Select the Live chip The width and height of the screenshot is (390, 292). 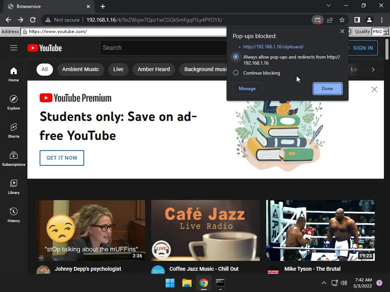coord(118,69)
